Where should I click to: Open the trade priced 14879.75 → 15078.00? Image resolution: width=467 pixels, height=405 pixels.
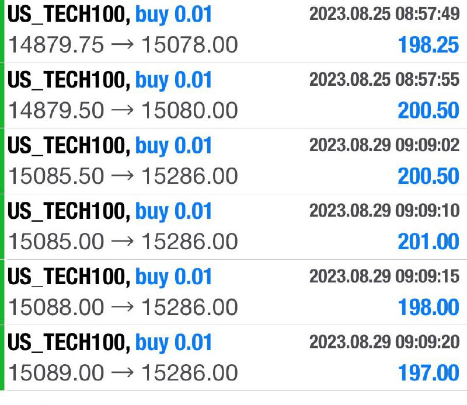tap(123, 45)
